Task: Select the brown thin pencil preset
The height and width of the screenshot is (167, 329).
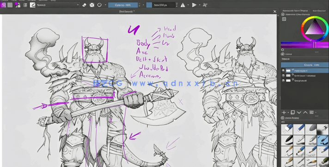Action: click(287, 151)
